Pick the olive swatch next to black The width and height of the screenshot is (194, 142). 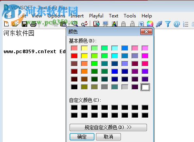pyautogui.click(x=84, y=87)
